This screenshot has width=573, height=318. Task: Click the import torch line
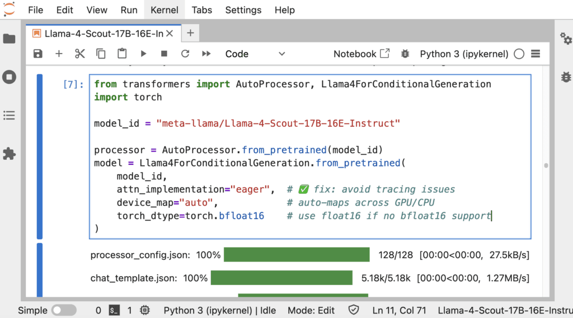128,97
